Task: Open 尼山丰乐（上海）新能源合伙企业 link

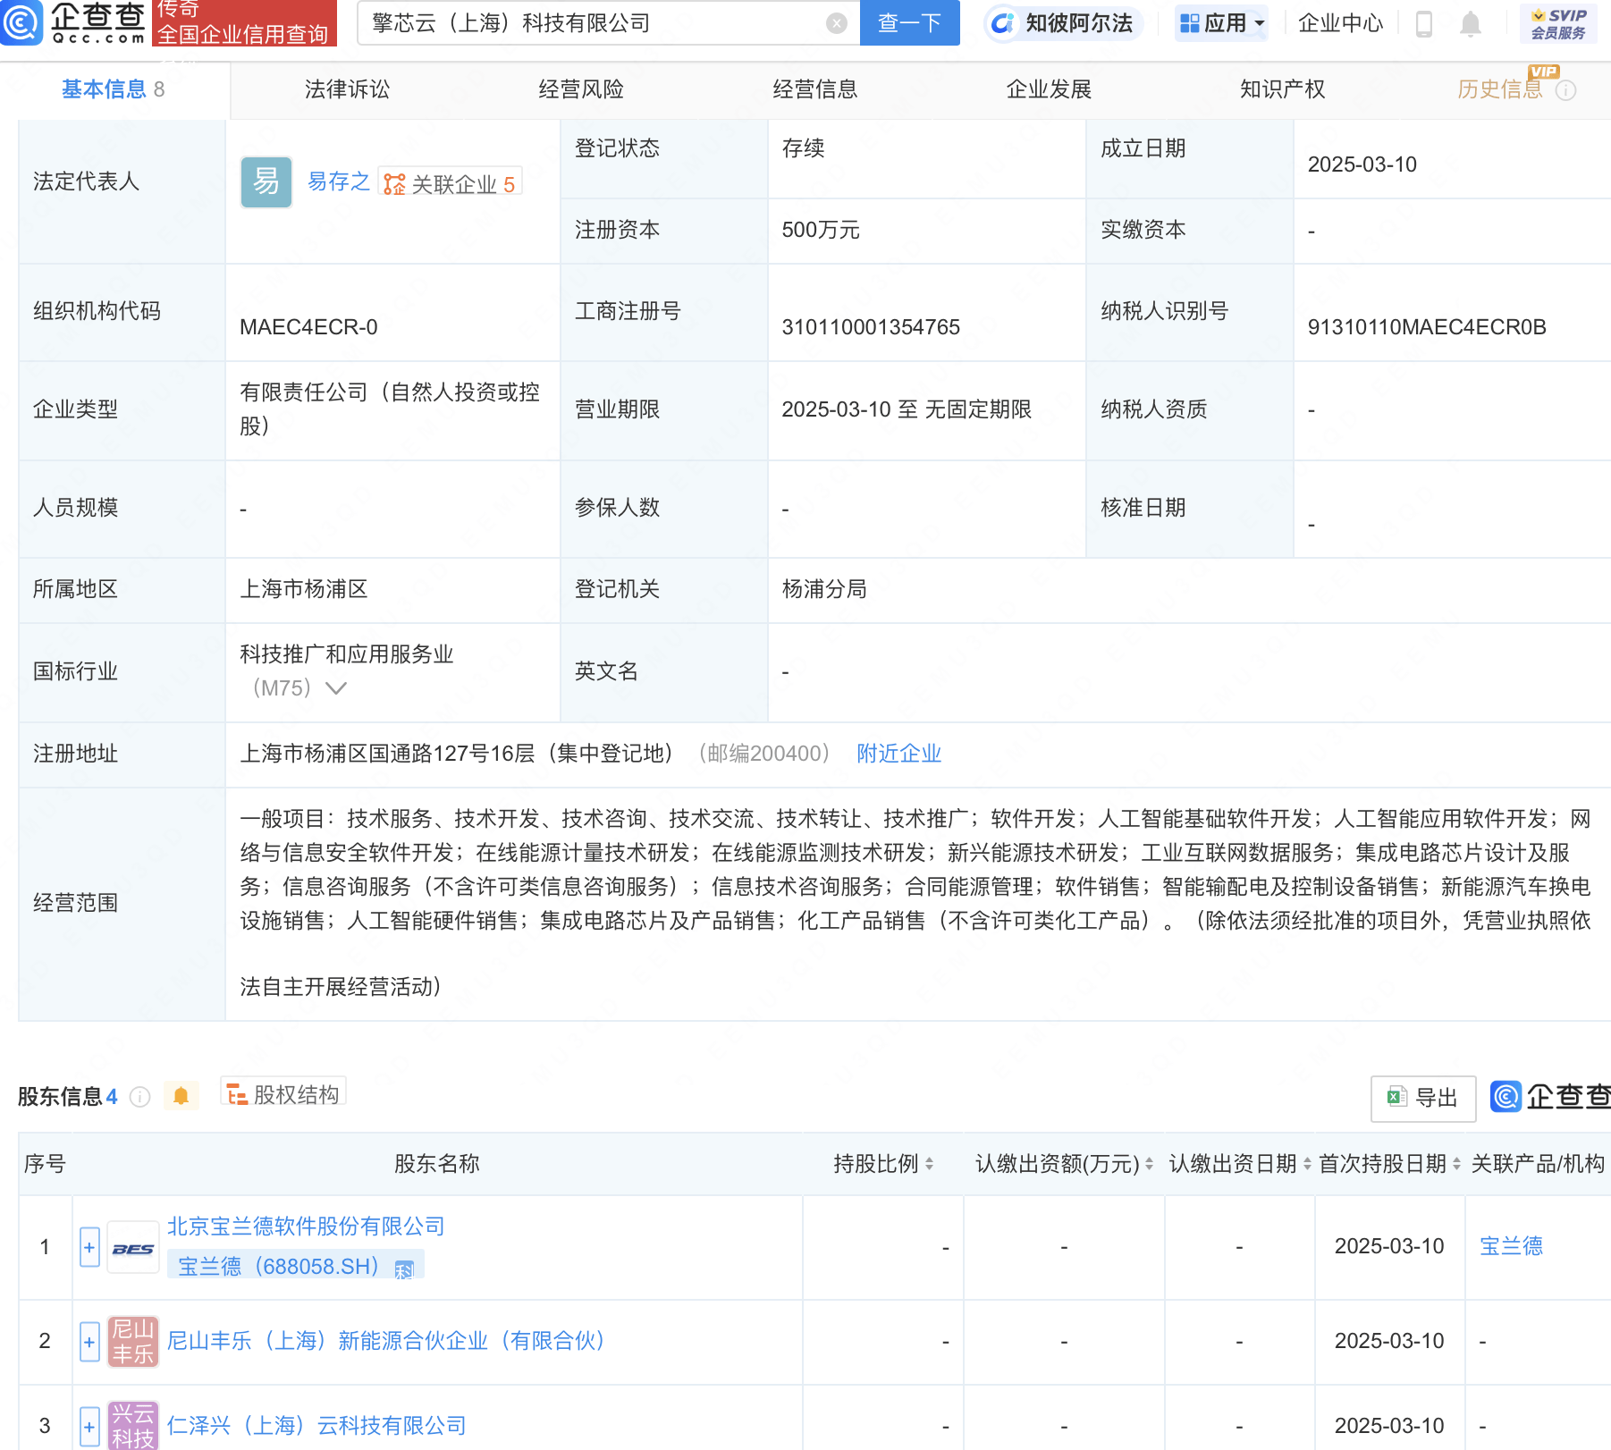Action: coord(385,1341)
